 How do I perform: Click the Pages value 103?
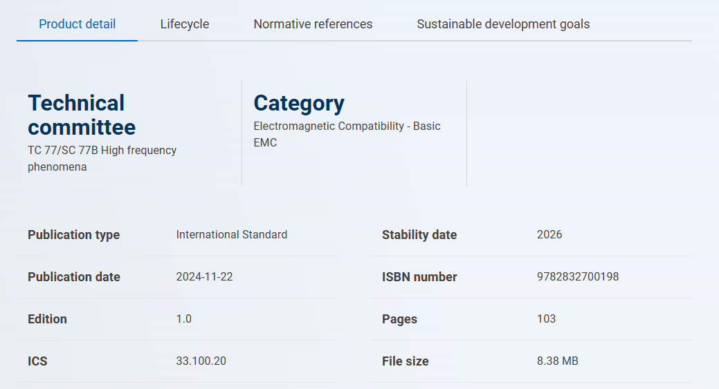[x=546, y=319]
